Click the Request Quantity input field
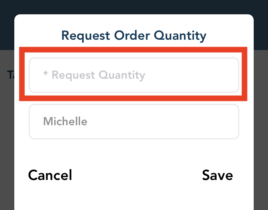 pos(134,75)
